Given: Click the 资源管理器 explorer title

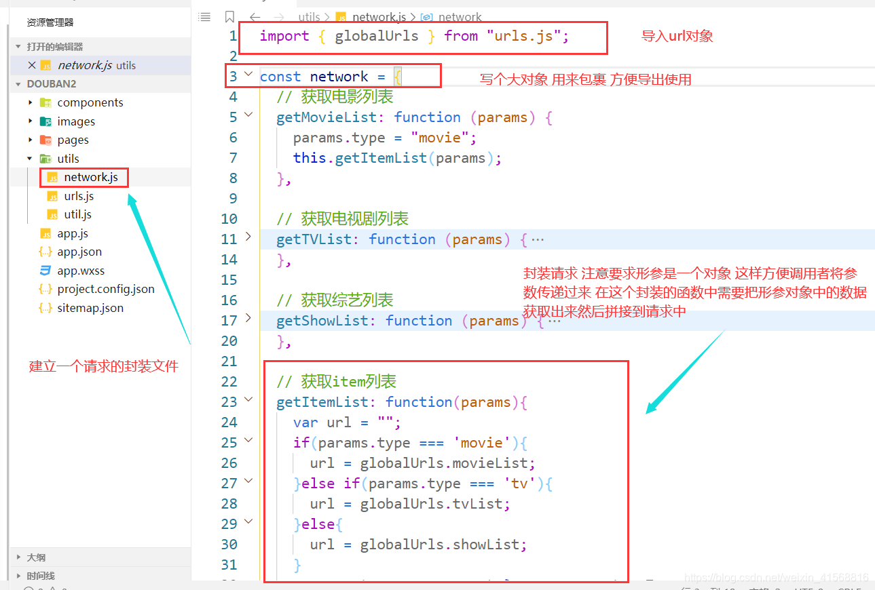Looking at the screenshot, I should (x=50, y=22).
